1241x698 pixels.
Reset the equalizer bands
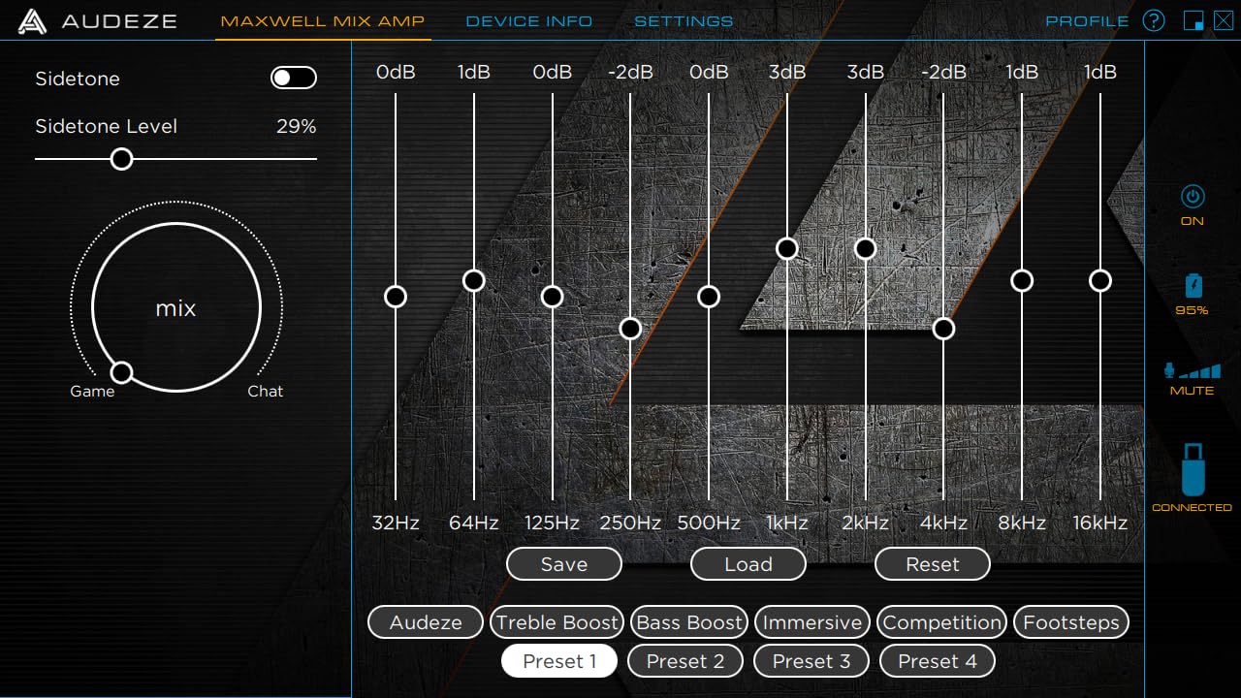(933, 564)
